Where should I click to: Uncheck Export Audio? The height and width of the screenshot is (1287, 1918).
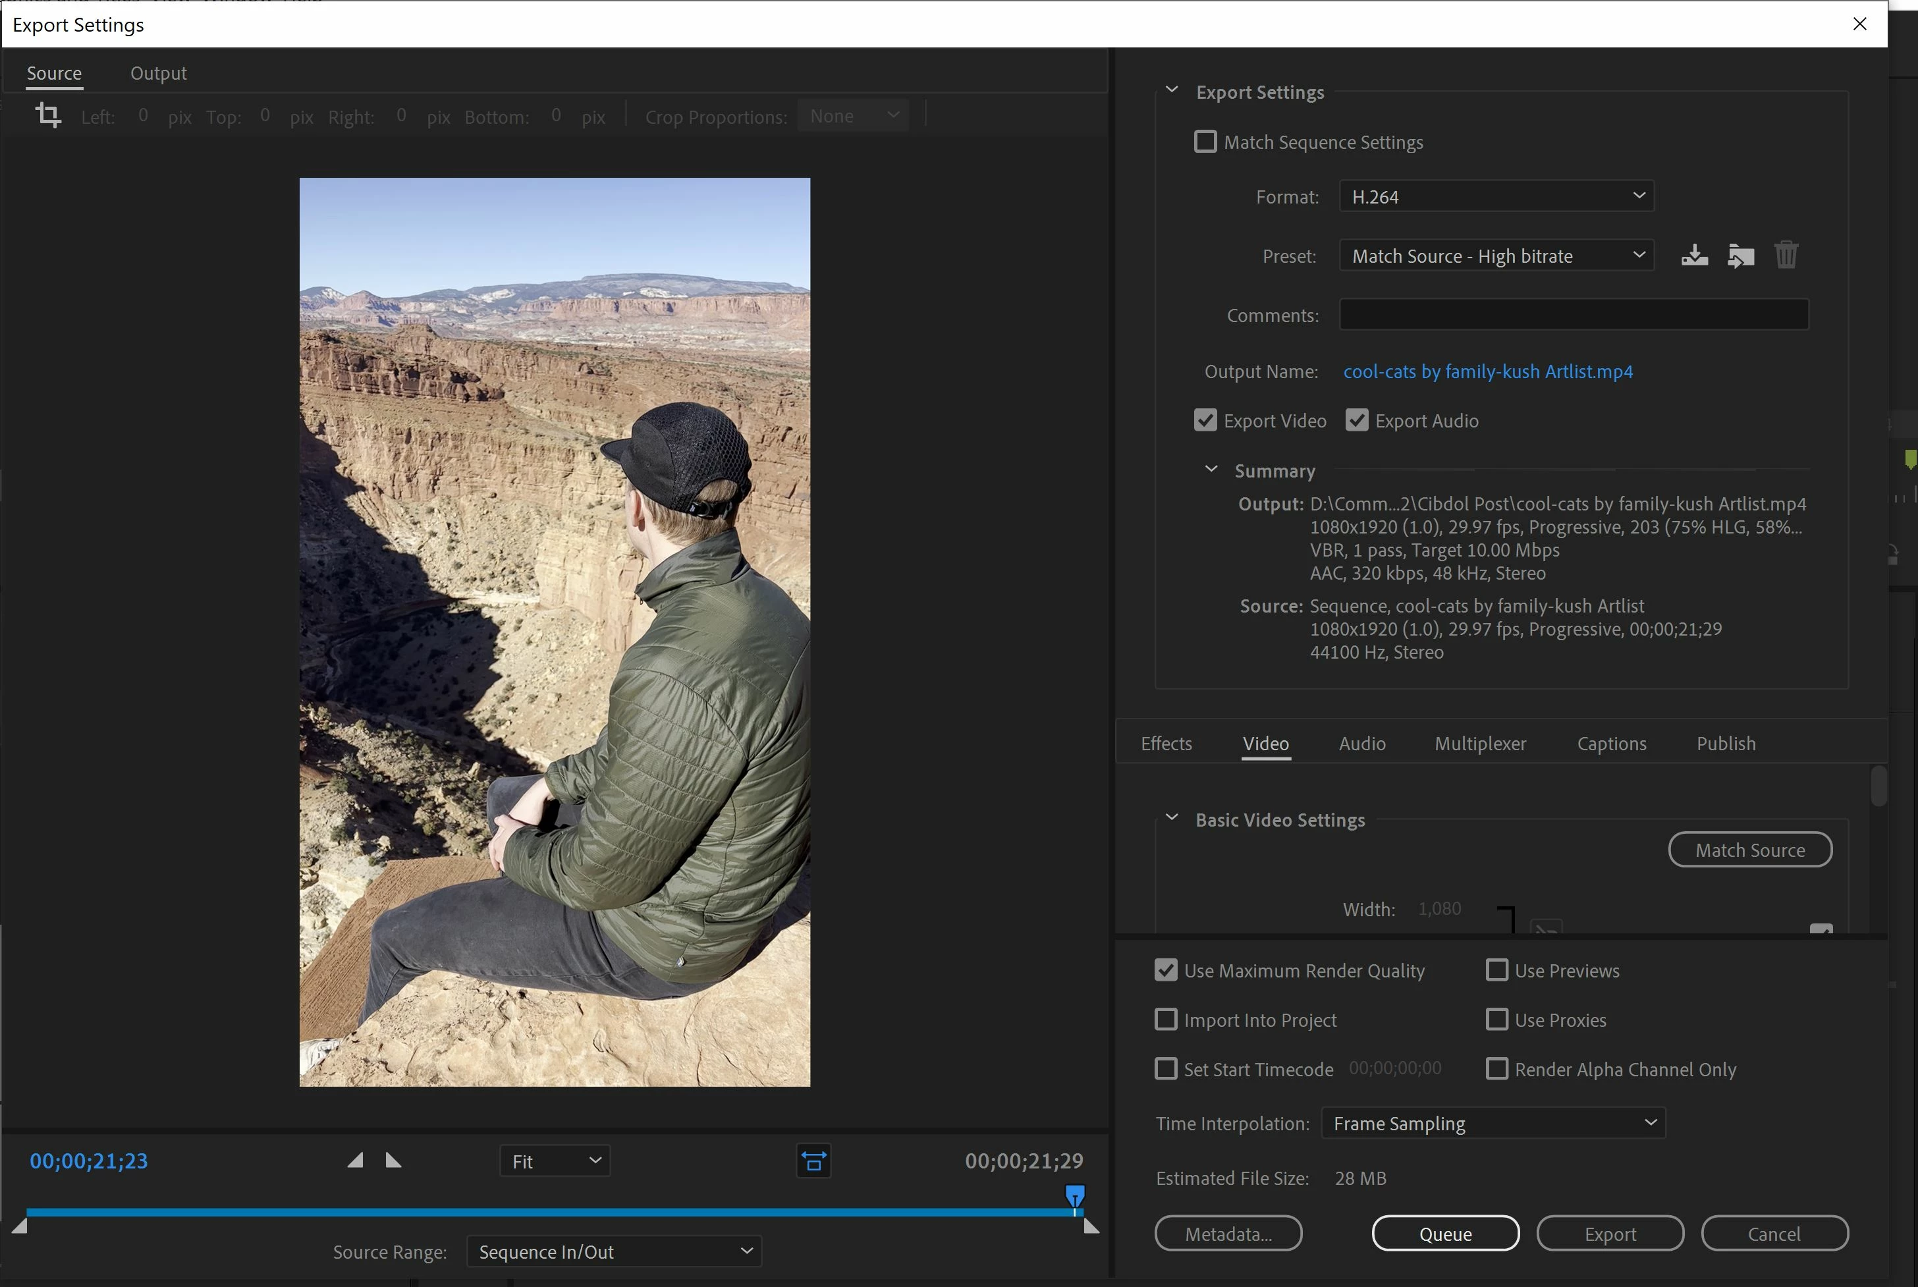(x=1357, y=420)
